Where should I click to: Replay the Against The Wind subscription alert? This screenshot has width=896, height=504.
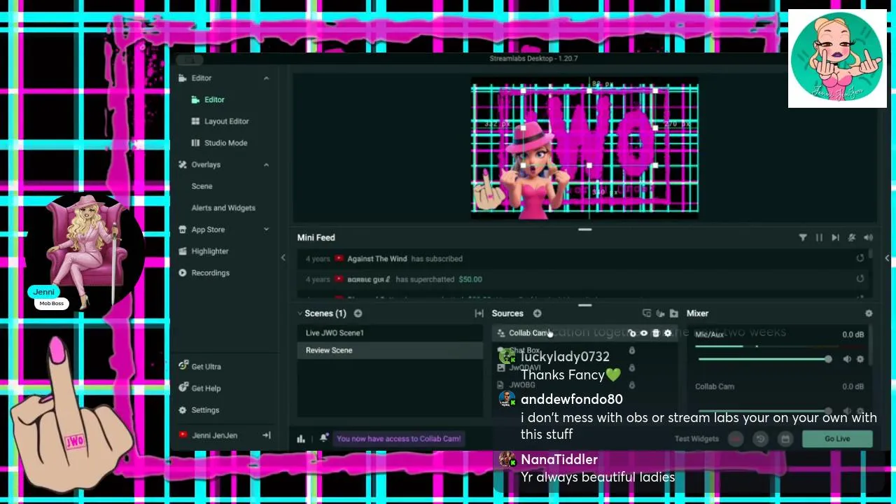click(860, 258)
